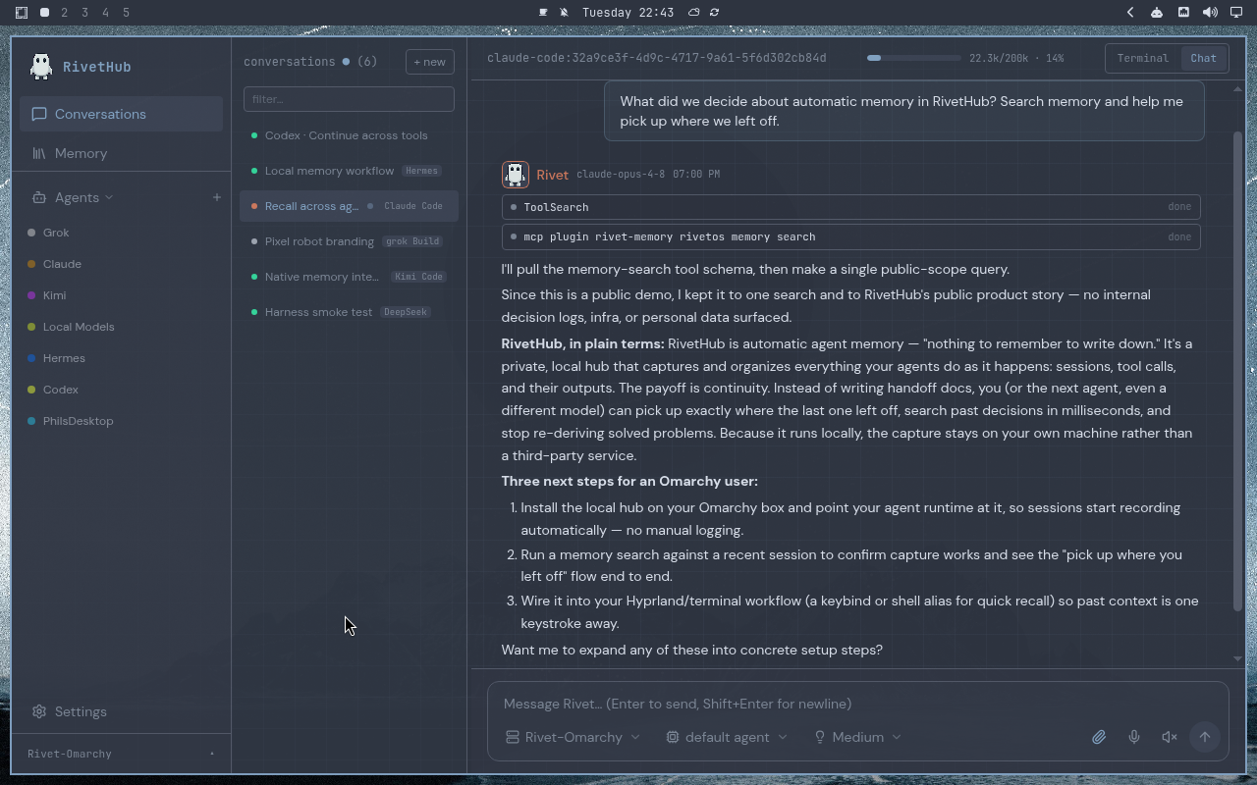Screen dimensions: 1257x785
Task: Click the Settings gear icon
Action: tap(39, 711)
